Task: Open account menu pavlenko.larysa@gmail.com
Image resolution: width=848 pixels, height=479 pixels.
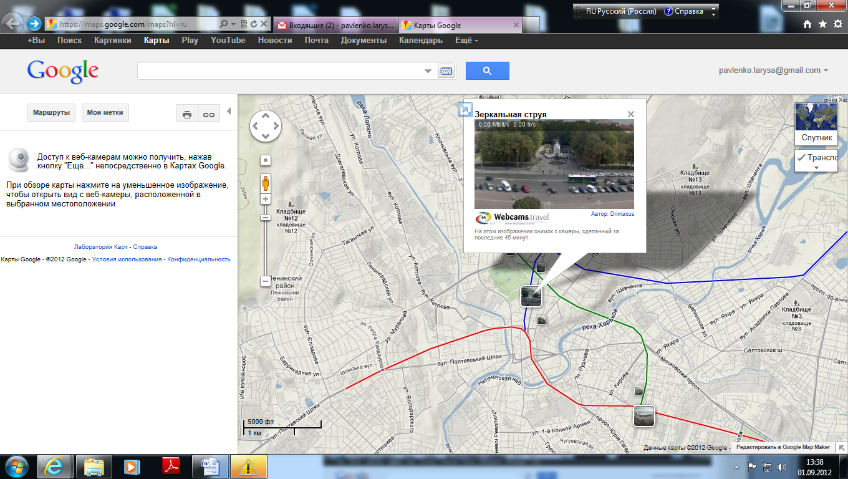Action: (x=774, y=70)
